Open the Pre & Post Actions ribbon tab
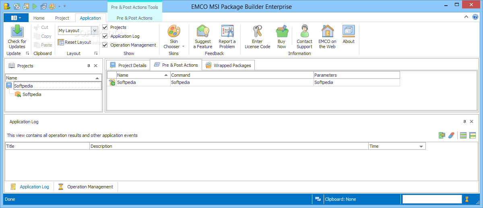This screenshot has height=208, width=483. pyautogui.click(x=134, y=18)
